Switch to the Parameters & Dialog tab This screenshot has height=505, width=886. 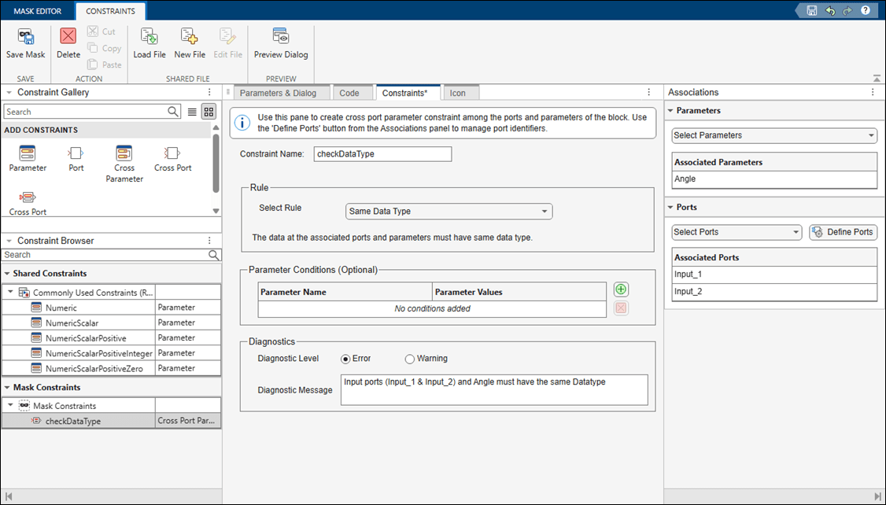coord(278,93)
